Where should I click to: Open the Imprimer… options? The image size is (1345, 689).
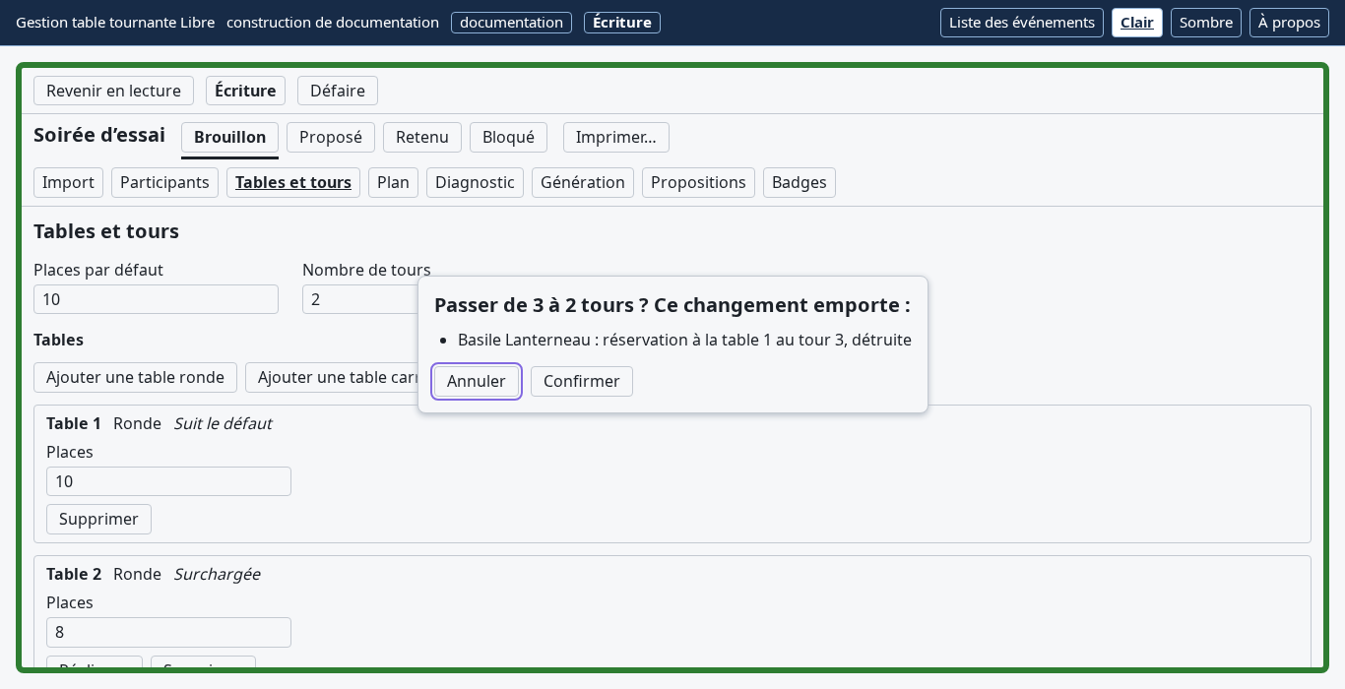616,137
